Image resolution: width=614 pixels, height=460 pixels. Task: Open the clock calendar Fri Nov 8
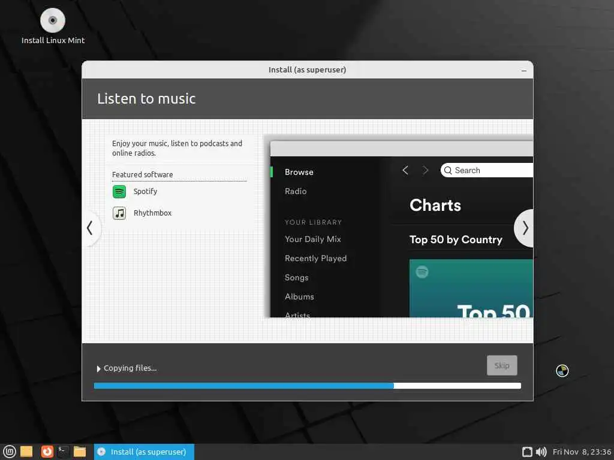pyautogui.click(x=582, y=452)
